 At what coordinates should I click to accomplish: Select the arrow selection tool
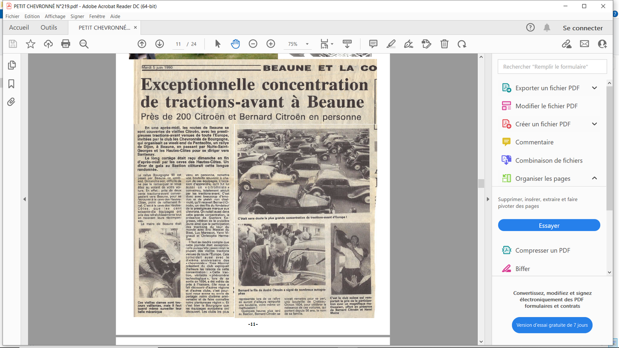pos(218,44)
